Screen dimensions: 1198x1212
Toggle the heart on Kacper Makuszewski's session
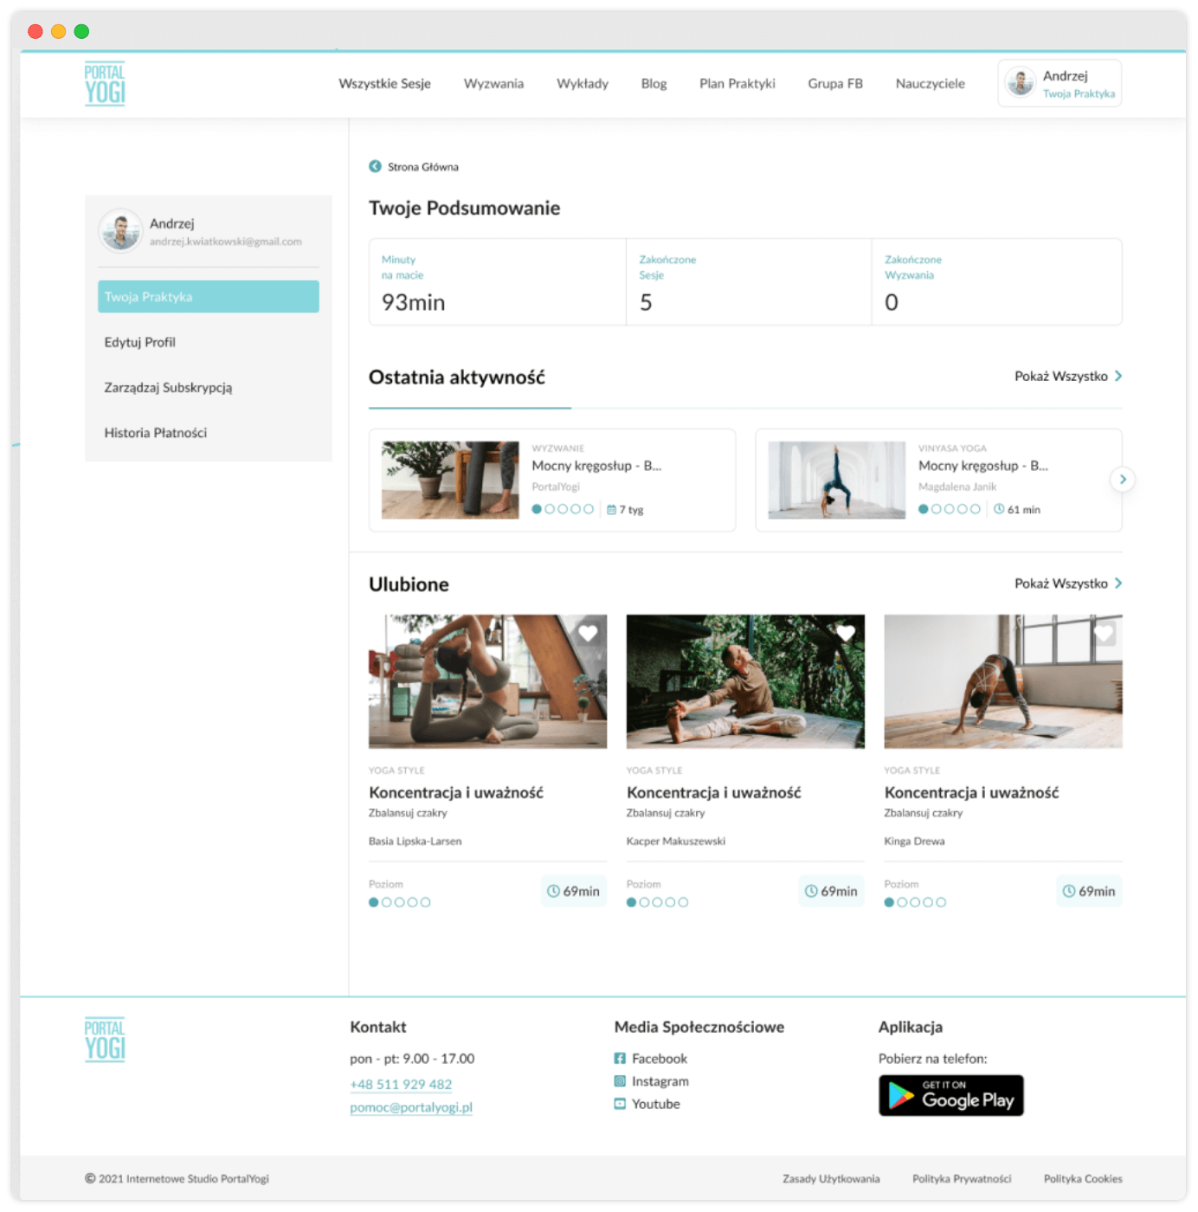tap(846, 633)
